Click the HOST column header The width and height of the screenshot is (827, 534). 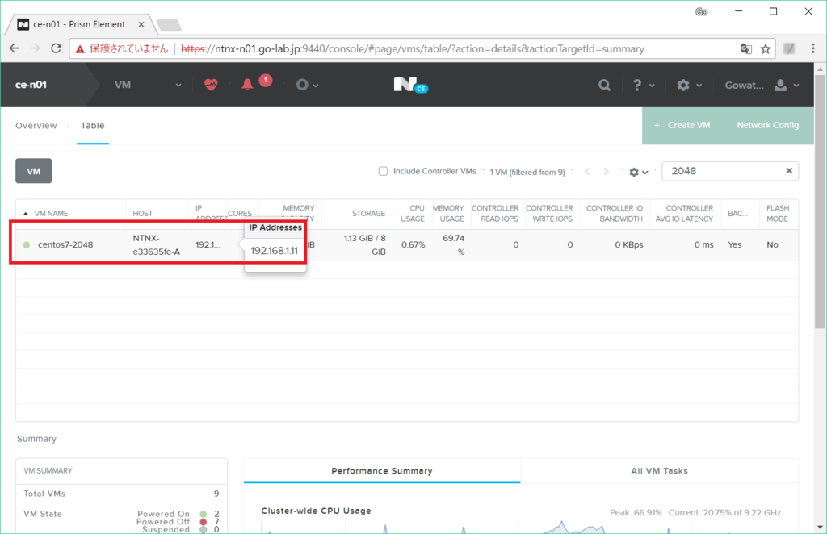pyautogui.click(x=142, y=213)
